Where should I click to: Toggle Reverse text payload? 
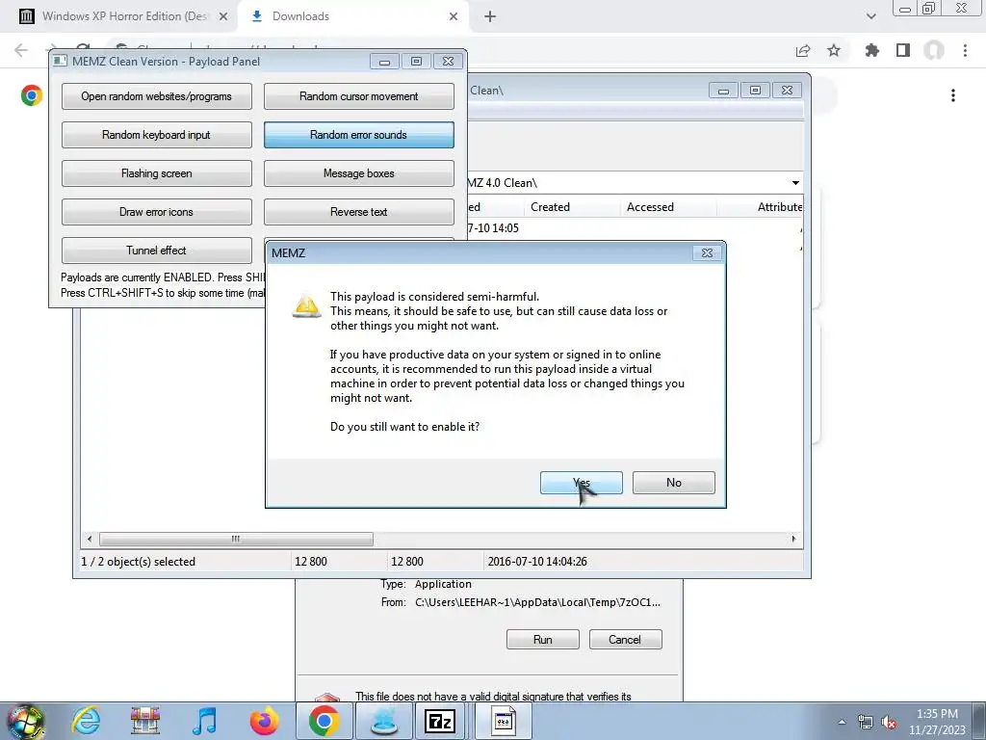coord(358,211)
